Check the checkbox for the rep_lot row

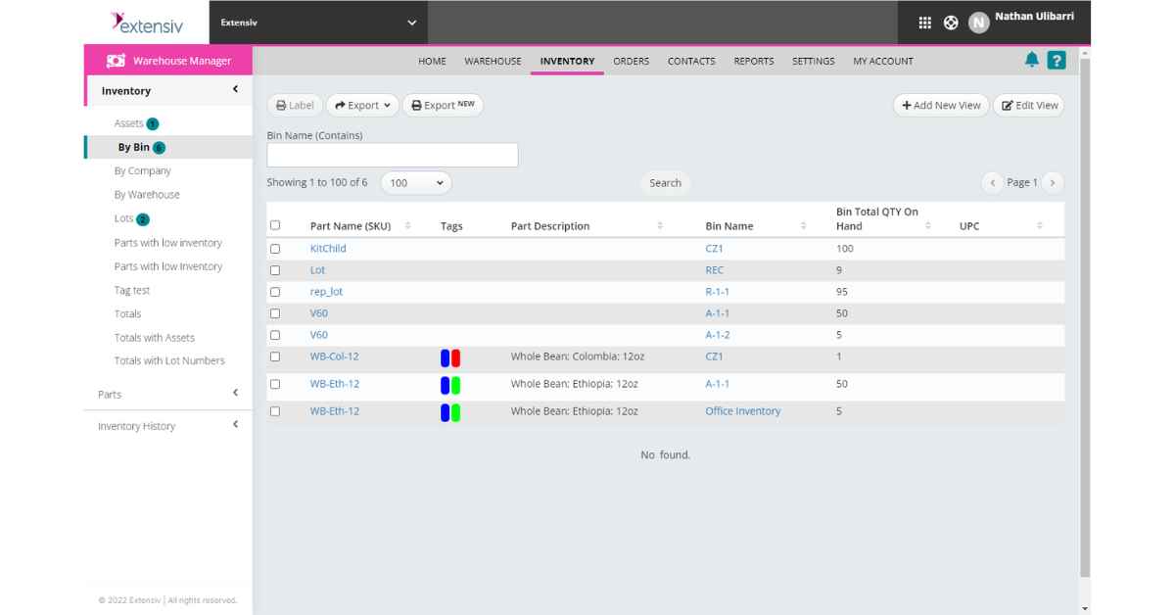point(275,291)
